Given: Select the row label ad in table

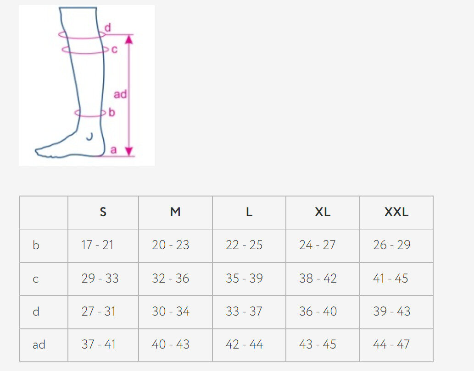Looking at the screenshot, I should pyautogui.click(x=39, y=345).
